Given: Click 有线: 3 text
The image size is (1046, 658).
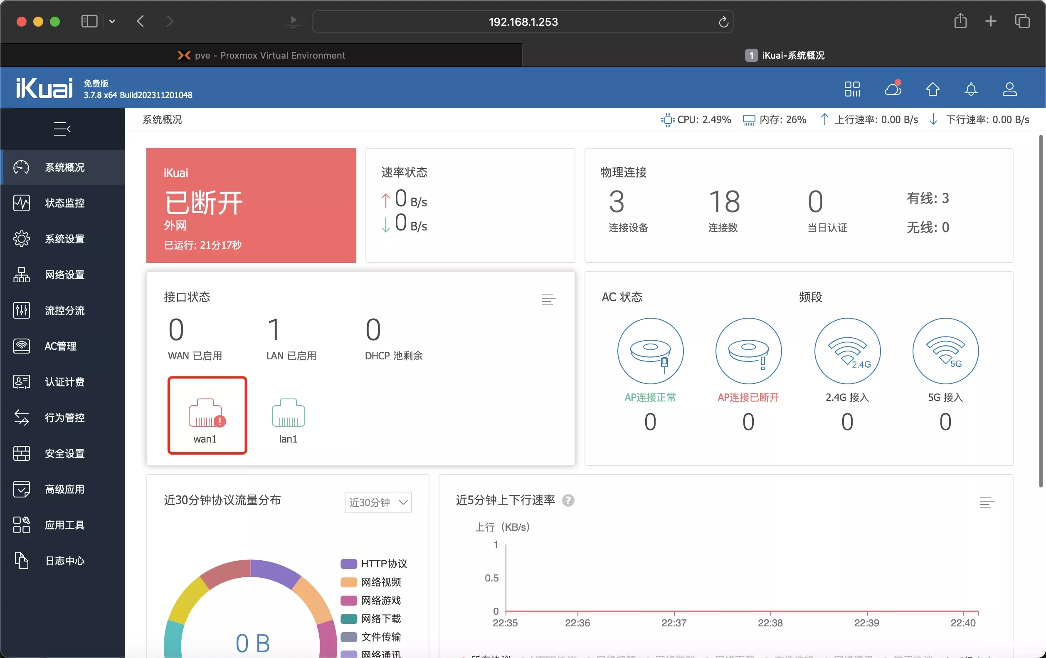Looking at the screenshot, I should pos(928,199).
